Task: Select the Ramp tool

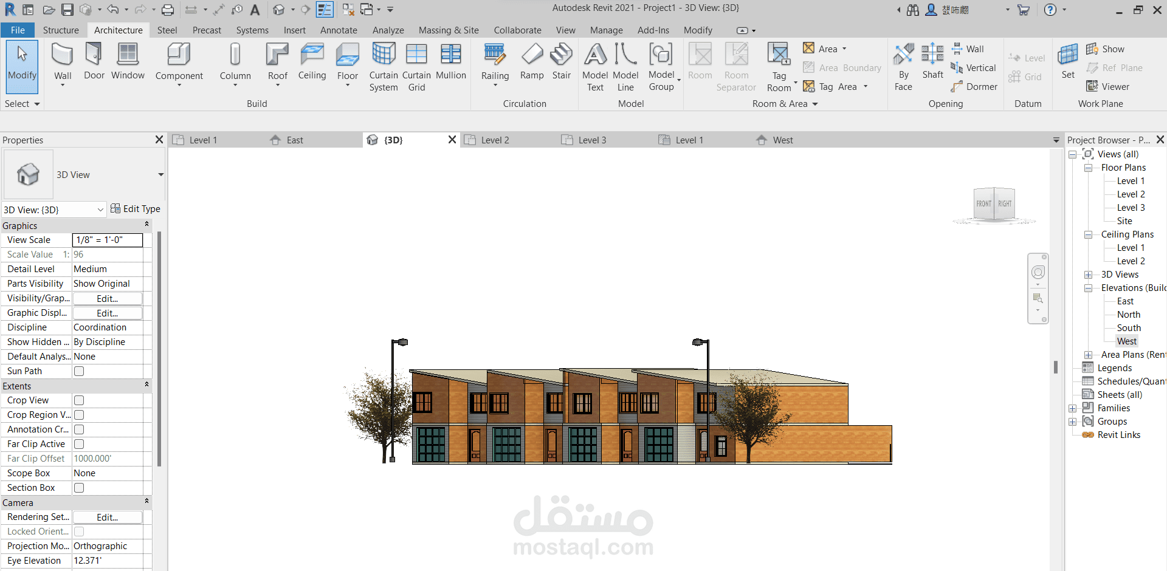Action: (x=532, y=61)
